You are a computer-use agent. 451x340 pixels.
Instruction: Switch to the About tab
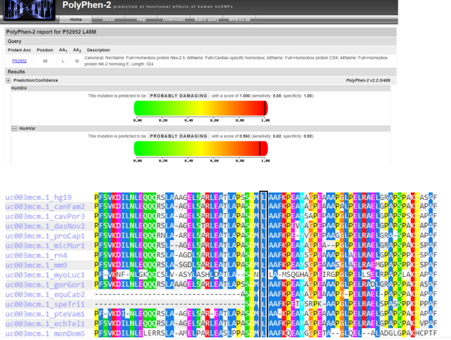109,20
